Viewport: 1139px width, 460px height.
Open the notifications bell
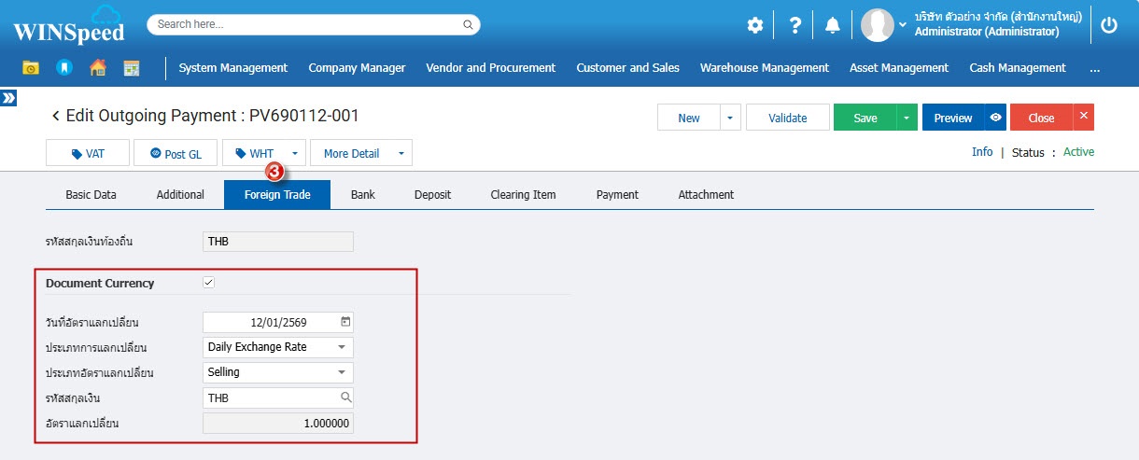(833, 26)
